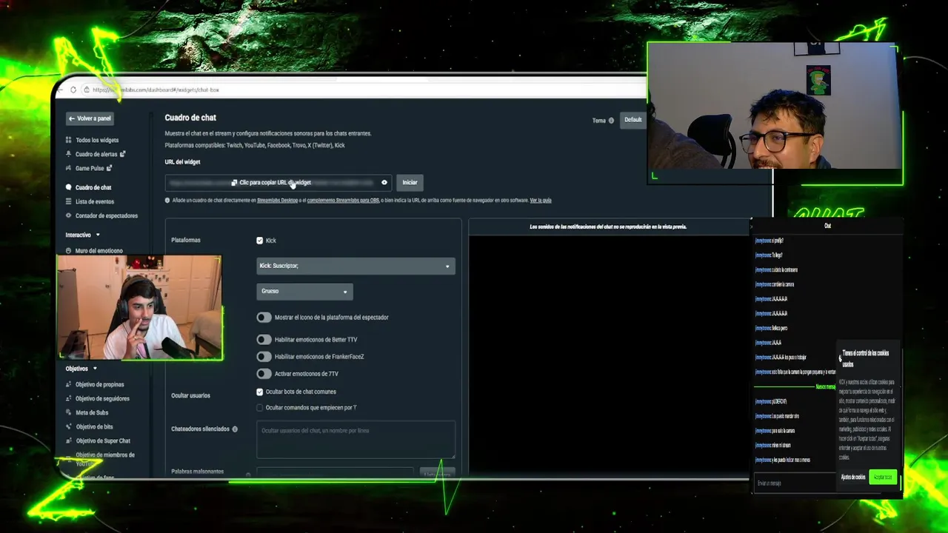
Task: Click the Iniciar button
Action: 410,182
